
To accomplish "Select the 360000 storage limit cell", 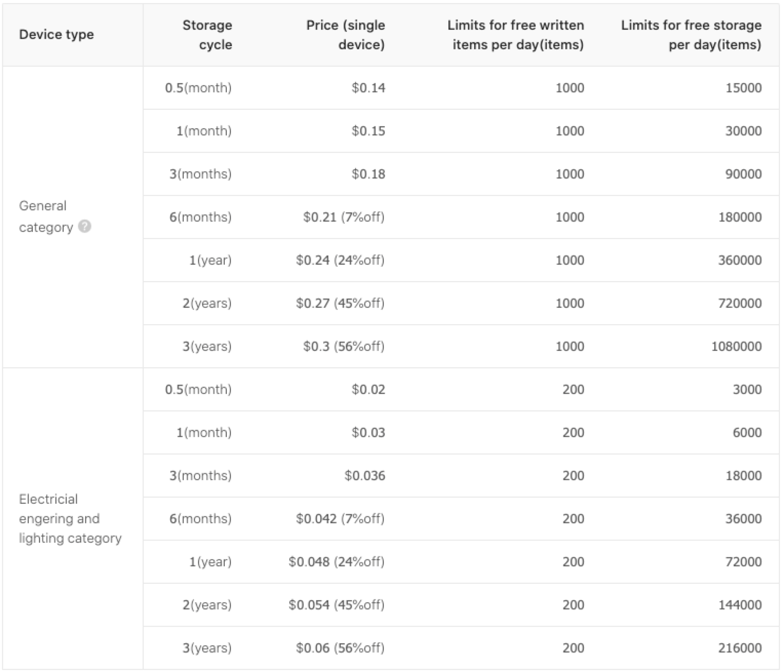I will click(740, 260).
